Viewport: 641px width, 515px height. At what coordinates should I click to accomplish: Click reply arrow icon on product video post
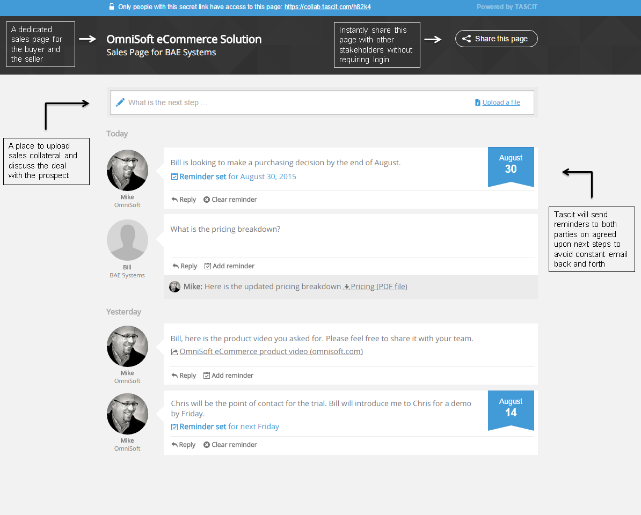coord(174,376)
